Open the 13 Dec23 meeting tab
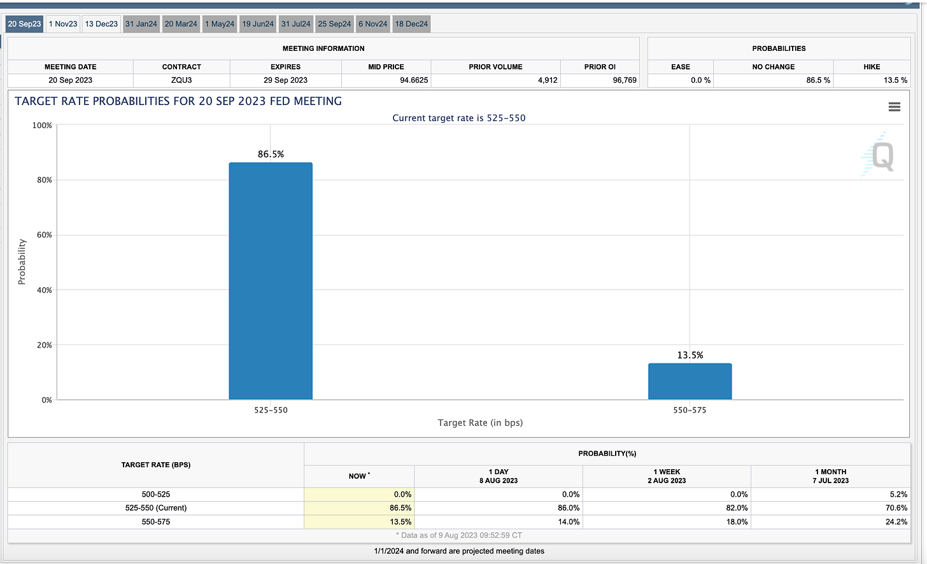The height and width of the screenshot is (564, 927). click(x=101, y=24)
